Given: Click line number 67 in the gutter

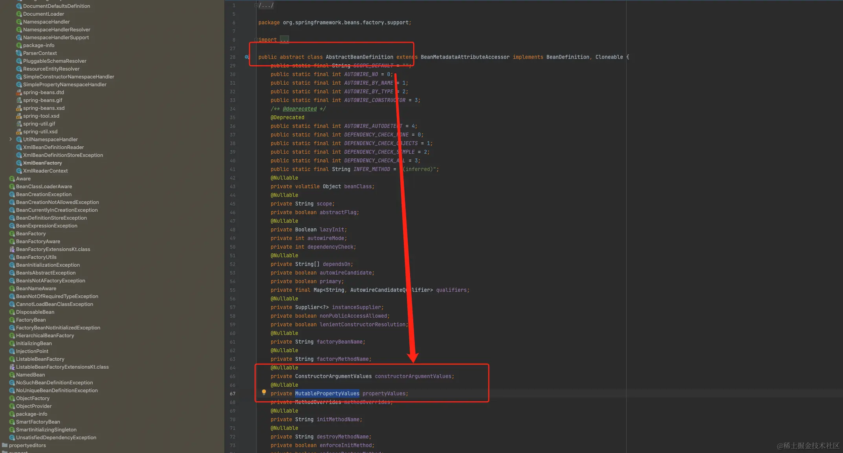Looking at the screenshot, I should (x=233, y=394).
